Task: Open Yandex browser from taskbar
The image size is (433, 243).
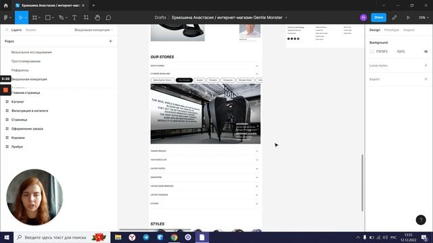Action: click(132, 237)
